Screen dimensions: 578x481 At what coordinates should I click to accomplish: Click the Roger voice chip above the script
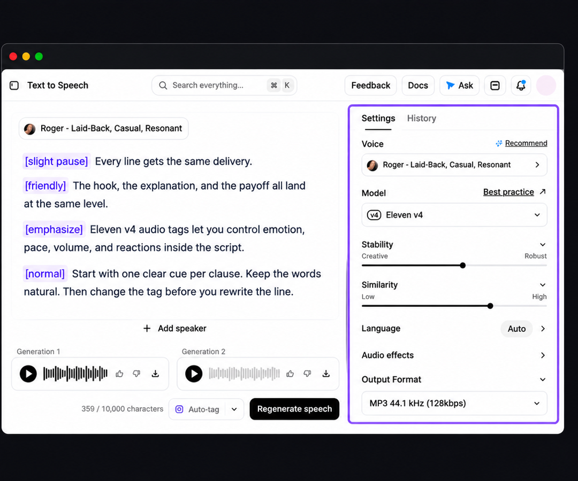tap(104, 128)
